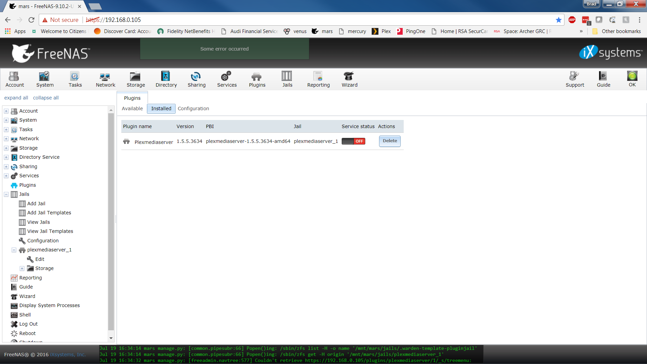Expand the Directory Service tree node
The width and height of the screenshot is (647, 364).
tap(6, 157)
